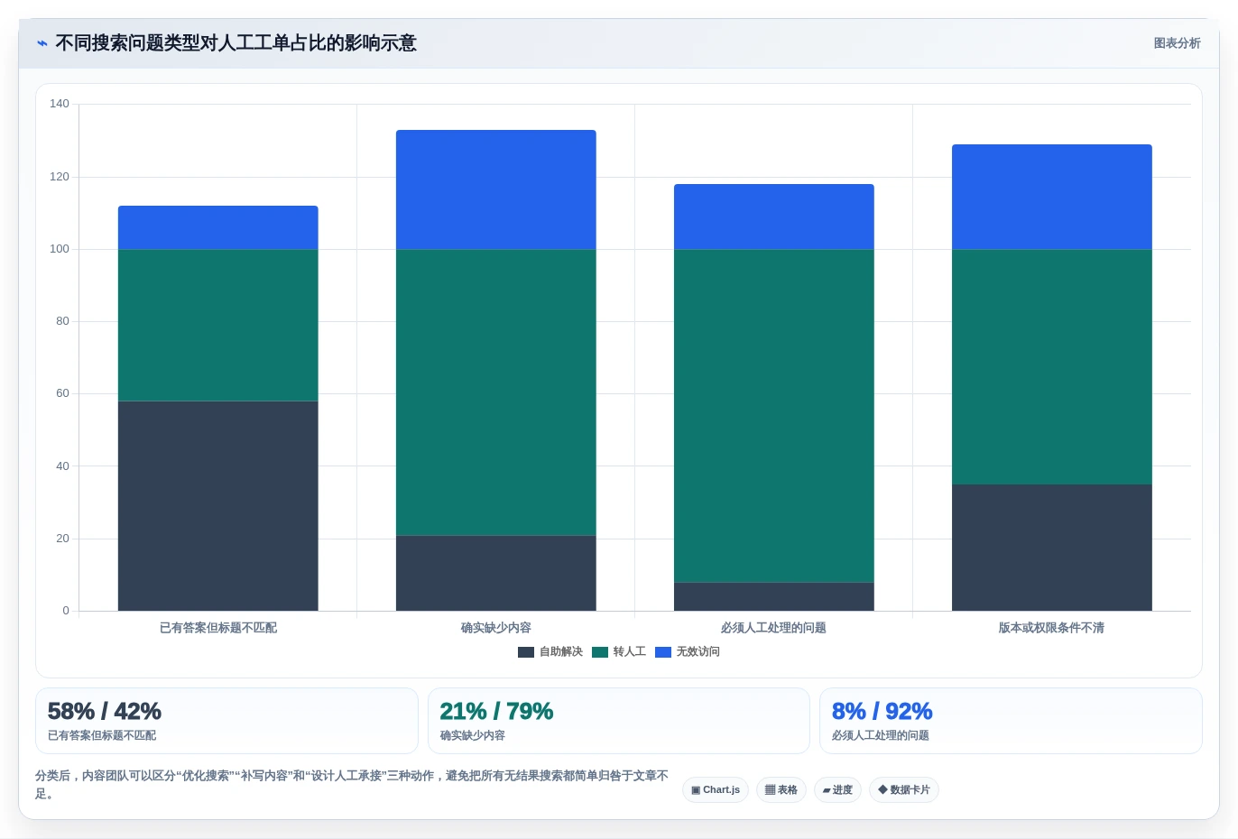The height and width of the screenshot is (839, 1238).
Task: Select the 表格 tag chip
Action: click(781, 789)
